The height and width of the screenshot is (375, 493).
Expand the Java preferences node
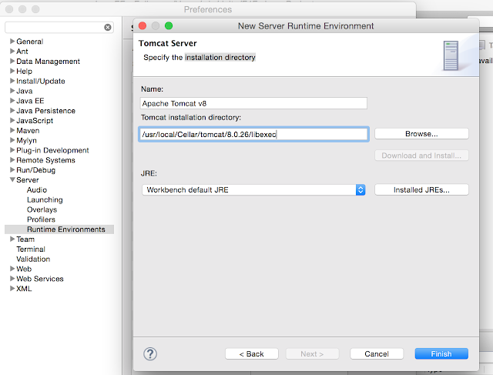12,91
